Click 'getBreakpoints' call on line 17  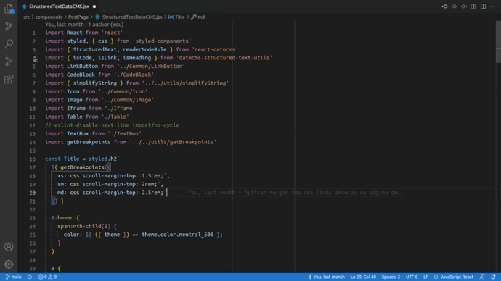click(83, 167)
